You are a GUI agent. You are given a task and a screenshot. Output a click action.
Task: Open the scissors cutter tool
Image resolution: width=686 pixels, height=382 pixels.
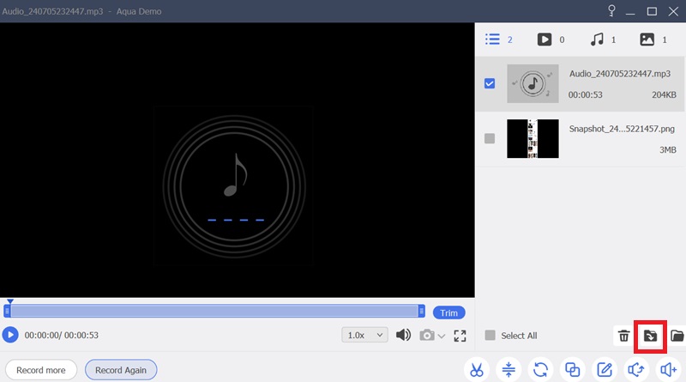477,370
